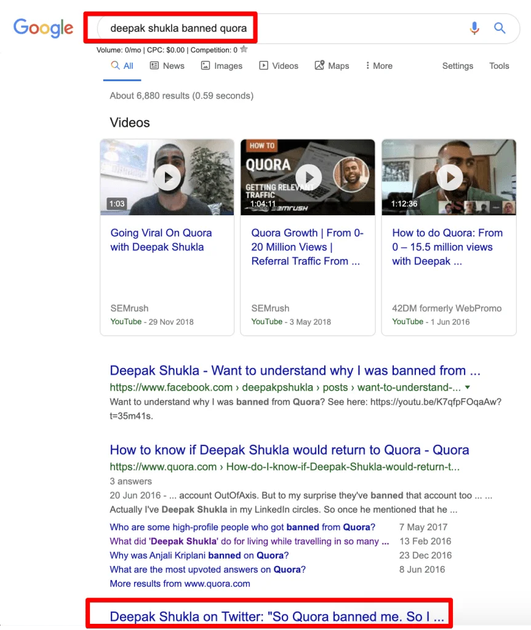Open the search Tools options
This screenshot has width=531, height=630.
click(x=499, y=66)
